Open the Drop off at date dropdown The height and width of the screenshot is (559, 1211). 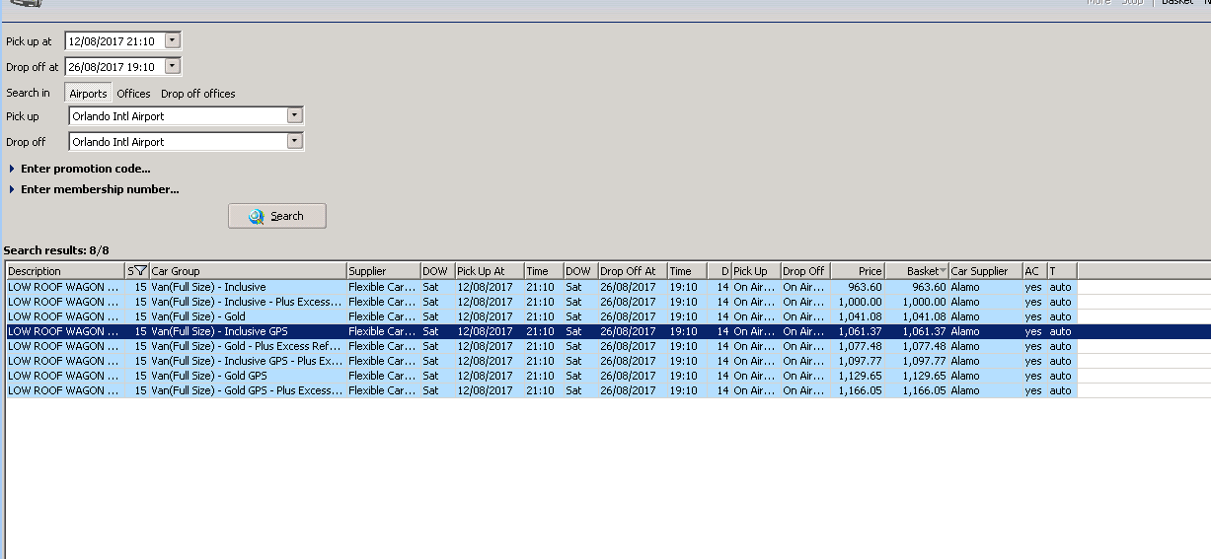click(x=173, y=66)
